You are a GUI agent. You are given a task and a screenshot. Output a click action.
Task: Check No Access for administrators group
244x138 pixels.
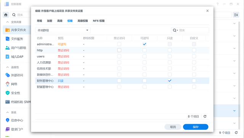pos(119,44)
